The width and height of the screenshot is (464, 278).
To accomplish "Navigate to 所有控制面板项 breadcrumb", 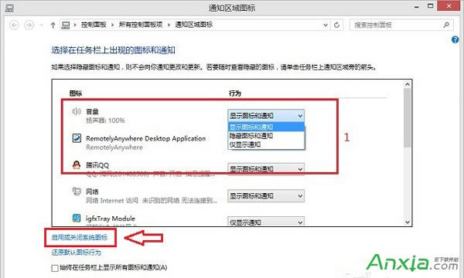I will click(x=141, y=25).
